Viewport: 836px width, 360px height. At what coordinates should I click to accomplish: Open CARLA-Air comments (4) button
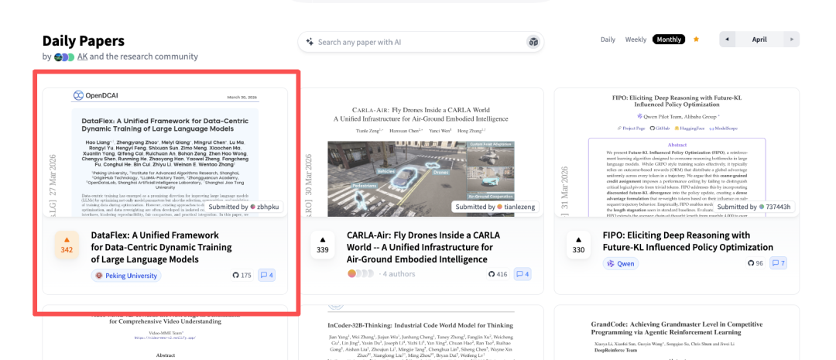tap(522, 274)
